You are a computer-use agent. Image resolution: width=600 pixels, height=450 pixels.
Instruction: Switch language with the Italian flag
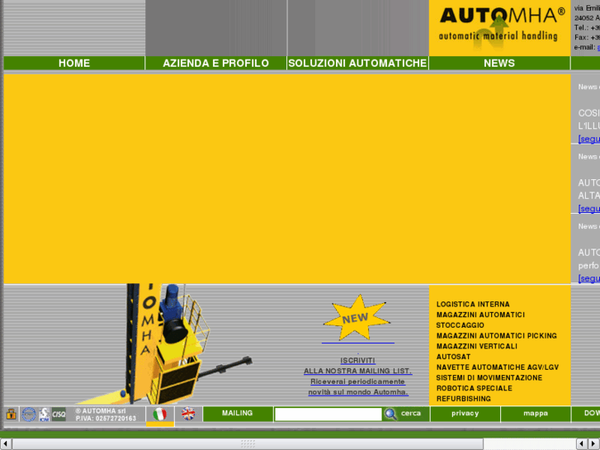click(159, 414)
